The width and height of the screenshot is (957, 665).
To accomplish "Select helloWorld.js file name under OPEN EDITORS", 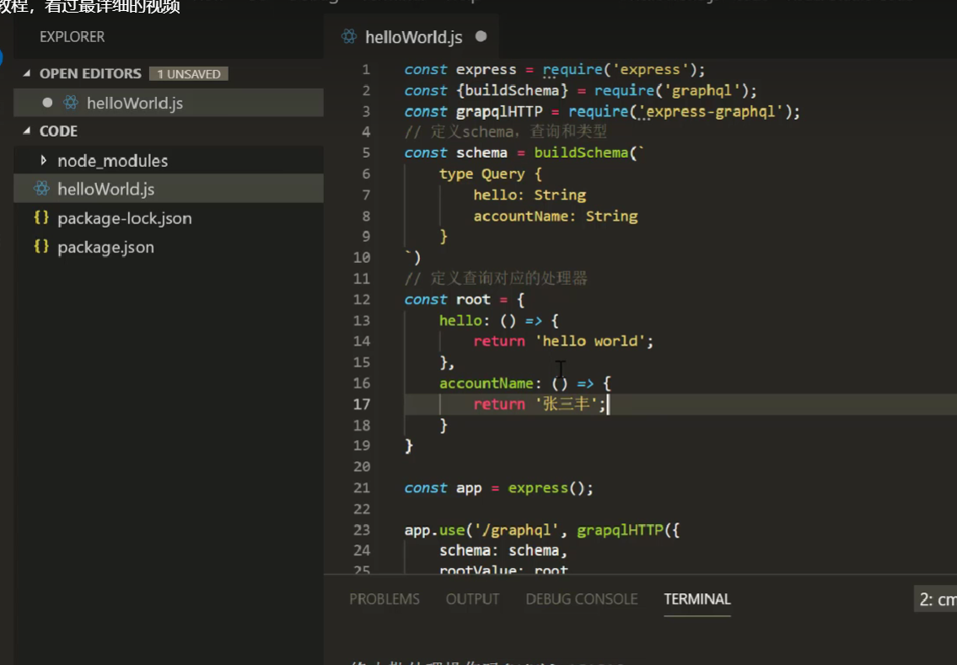I will (x=135, y=103).
